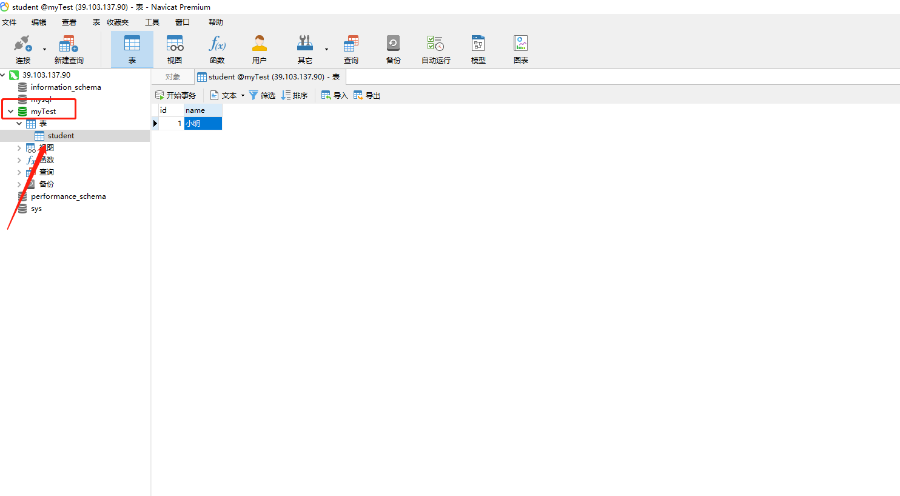Open the File (文件) menu
The image size is (900, 496).
click(x=9, y=22)
